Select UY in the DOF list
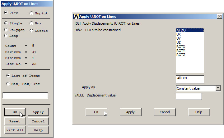The image size is (224, 138). tap(179, 38)
